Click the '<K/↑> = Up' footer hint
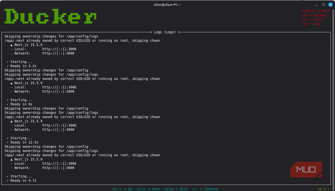 122,189
